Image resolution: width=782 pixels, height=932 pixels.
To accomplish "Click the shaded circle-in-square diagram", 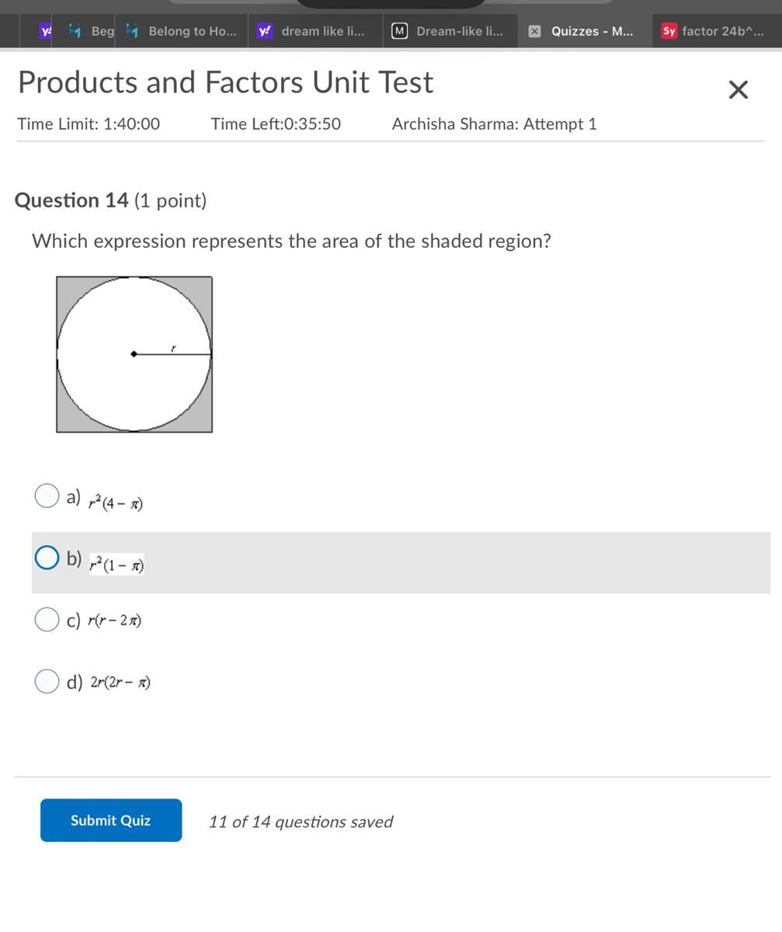I will tap(134, 354).
